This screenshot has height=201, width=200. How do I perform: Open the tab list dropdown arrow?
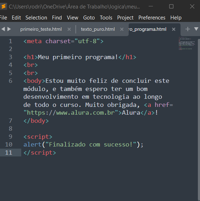click(196, 29)
